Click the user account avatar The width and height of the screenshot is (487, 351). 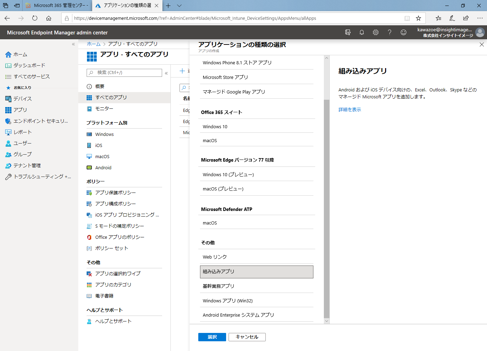tap(480, 32)
